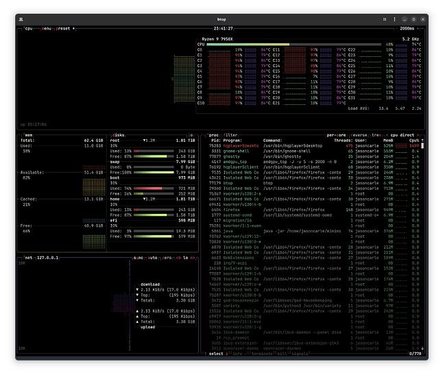Switch to next network interface n
The image size is (443, 377).
(x=193, y=258)
